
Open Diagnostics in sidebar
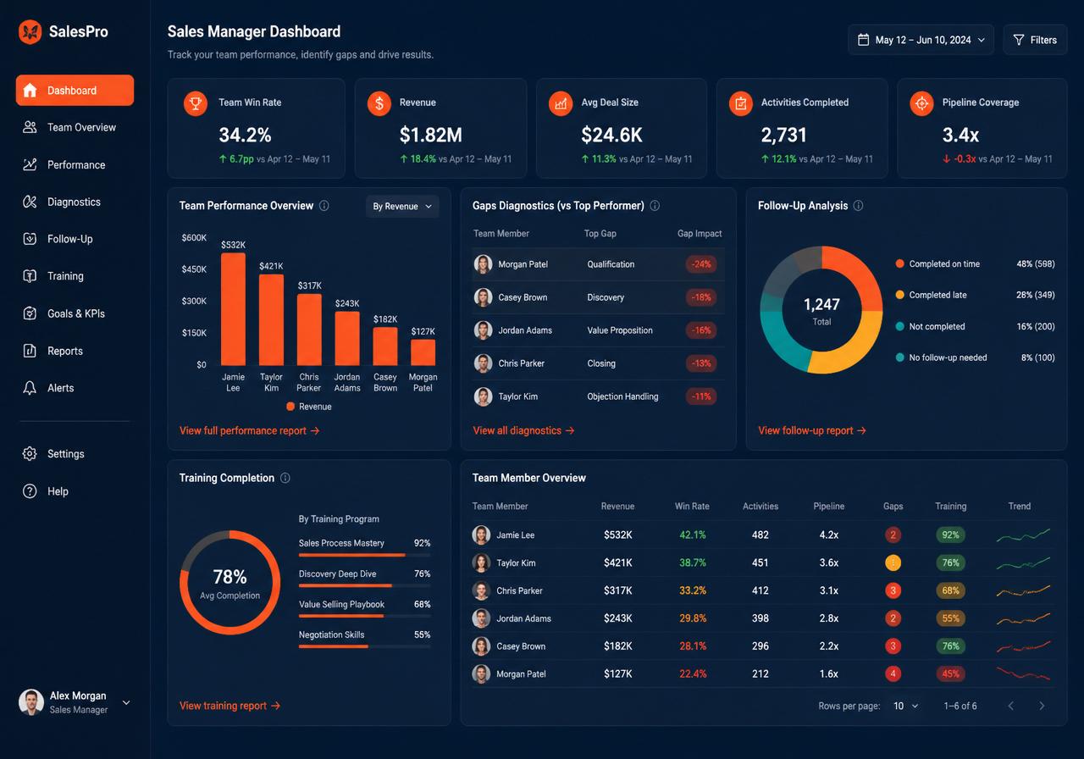75,202
